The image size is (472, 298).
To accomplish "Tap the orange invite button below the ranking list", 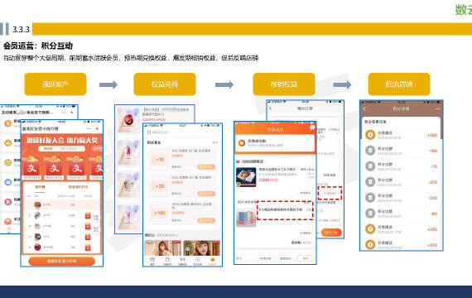I will (62, 261).
